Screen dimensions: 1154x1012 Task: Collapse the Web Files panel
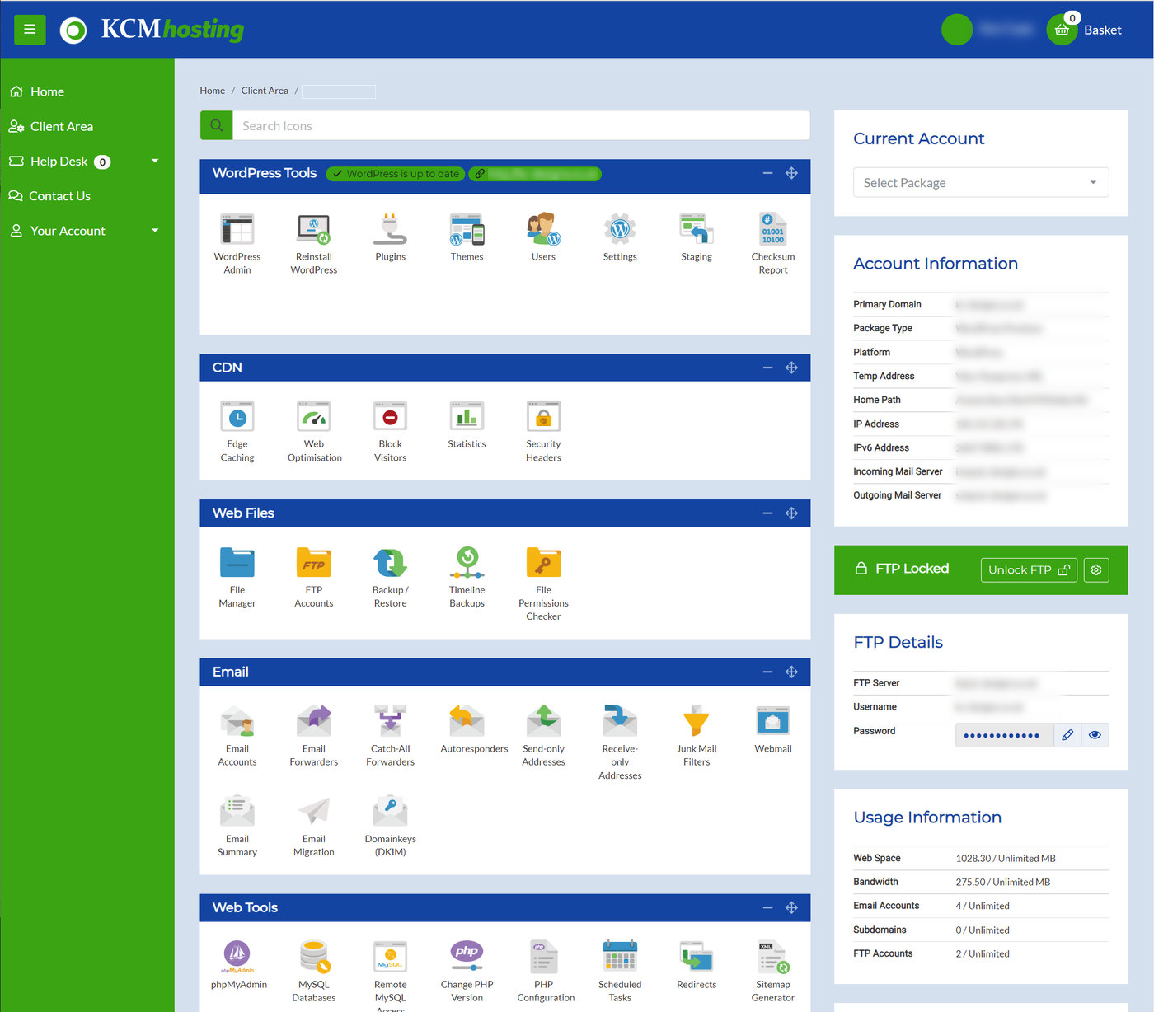pos(767,513)
